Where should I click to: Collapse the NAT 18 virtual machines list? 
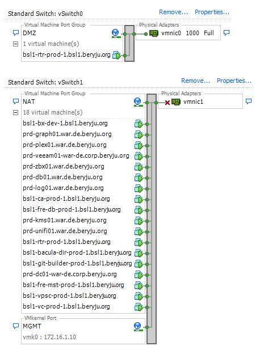point(15,112)
